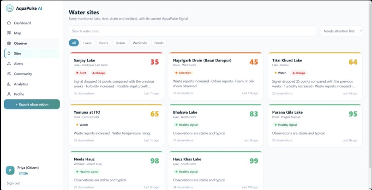Click Priya's avatar with letter P
The height and width of the screenshot is (190, 372).
[x=10, y=170]
